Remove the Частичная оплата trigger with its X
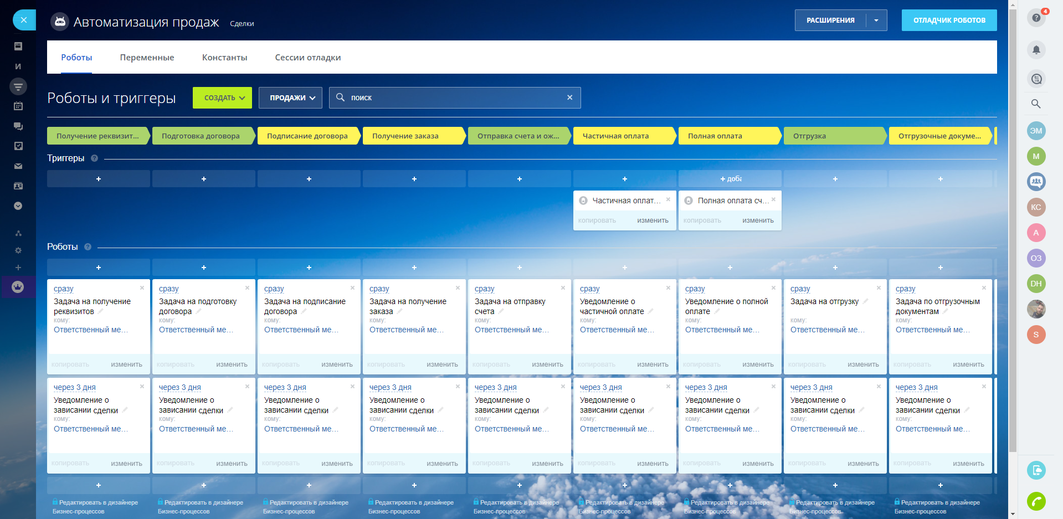The height and width of the screenshot is (519, 1063). coord(668,199)
